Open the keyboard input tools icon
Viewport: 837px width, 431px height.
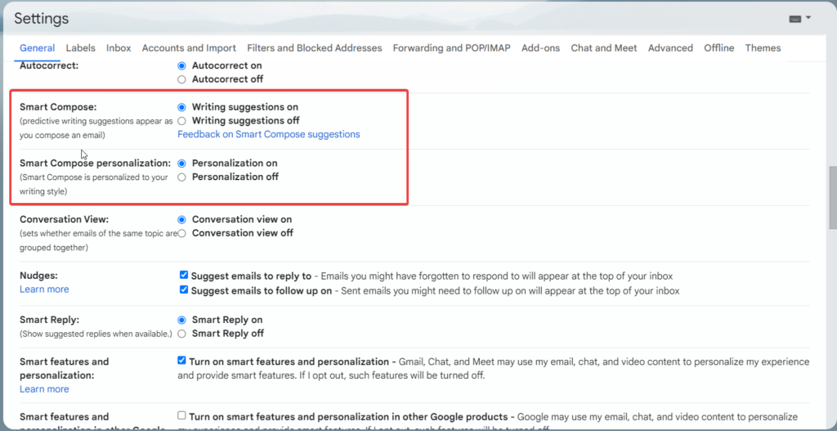(794, 19)
